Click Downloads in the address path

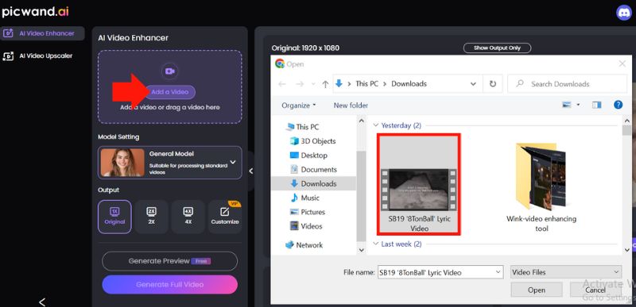coord(409,84)
